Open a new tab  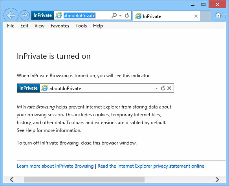tap(206, 16)
